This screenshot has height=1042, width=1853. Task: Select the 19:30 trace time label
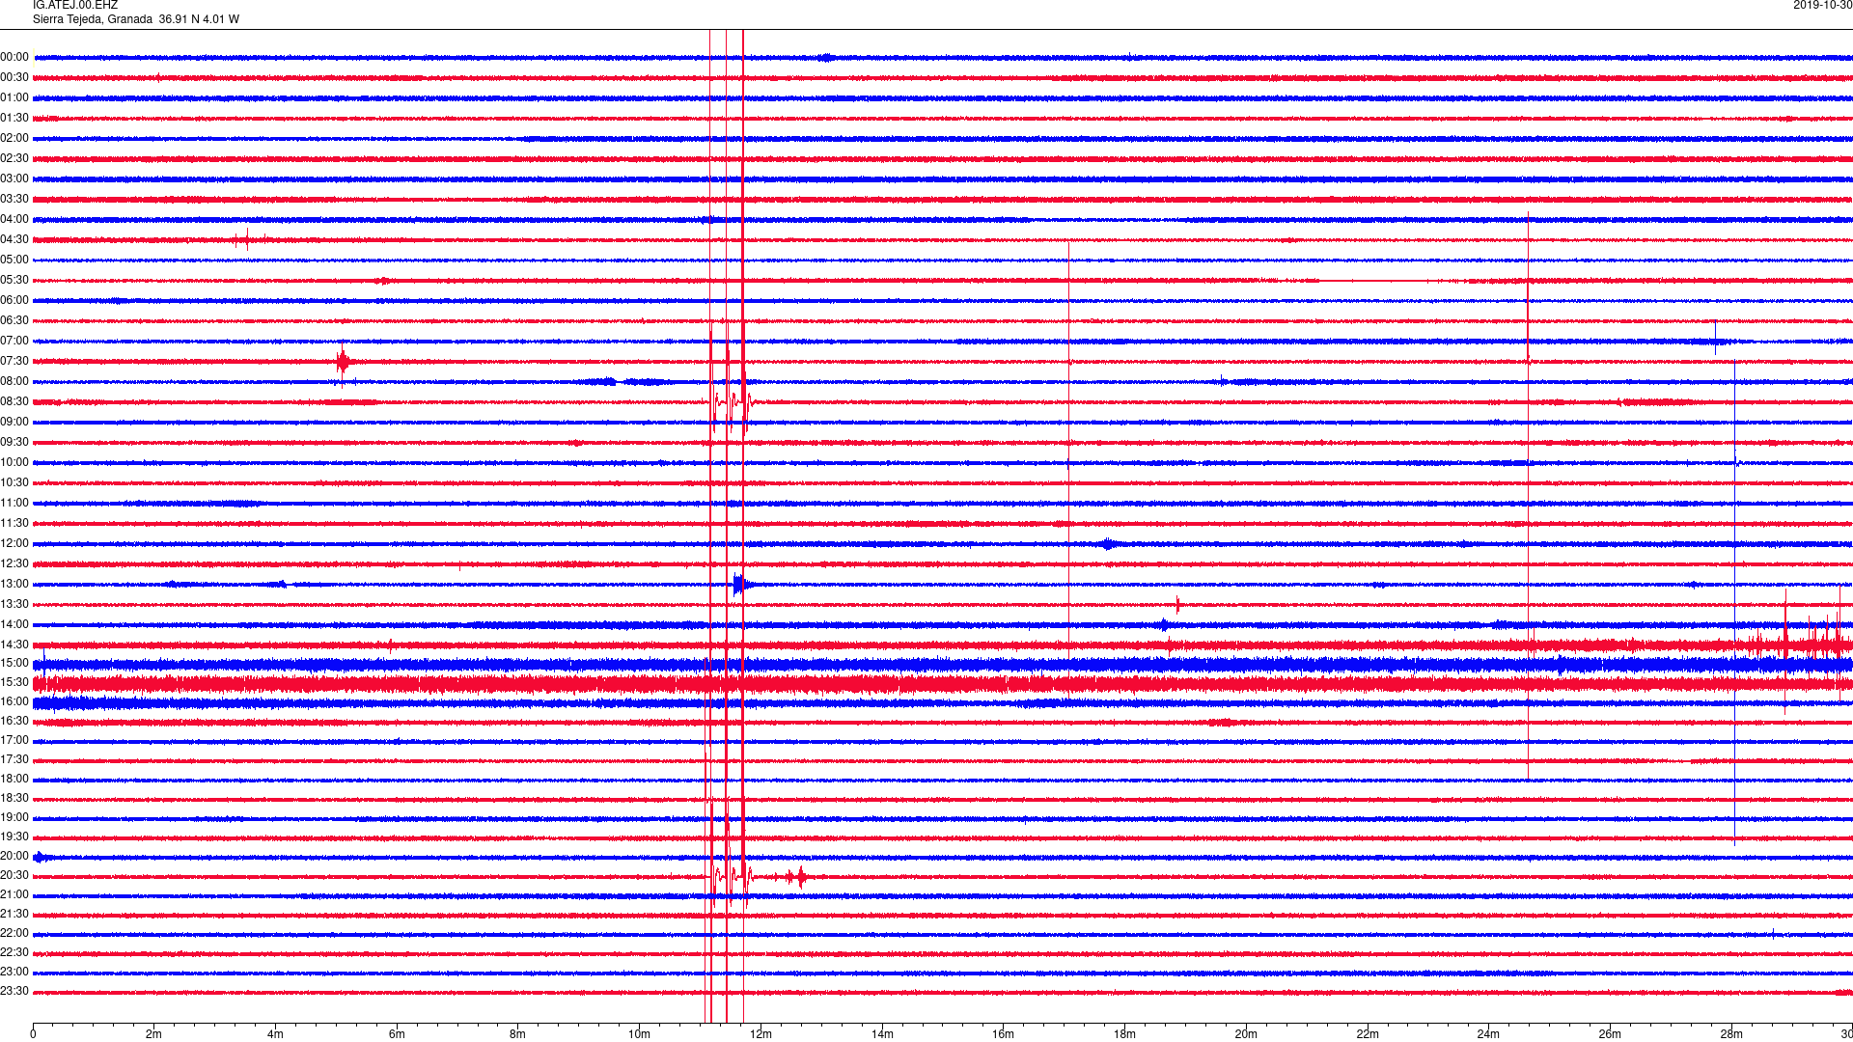14,836
